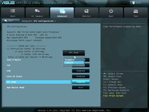Click the Version 2.00.1201 copyright footer
Screen dimensions: 149x112
pos(74,111)
